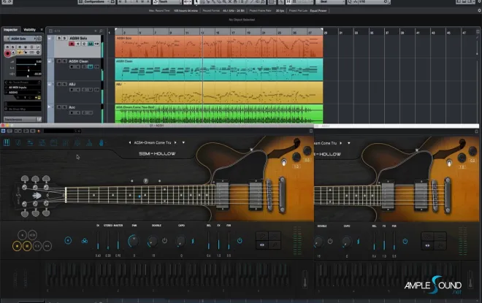
Task: Flip the pickup selector switch on guitar body
Action: click(x=284, y=162)
